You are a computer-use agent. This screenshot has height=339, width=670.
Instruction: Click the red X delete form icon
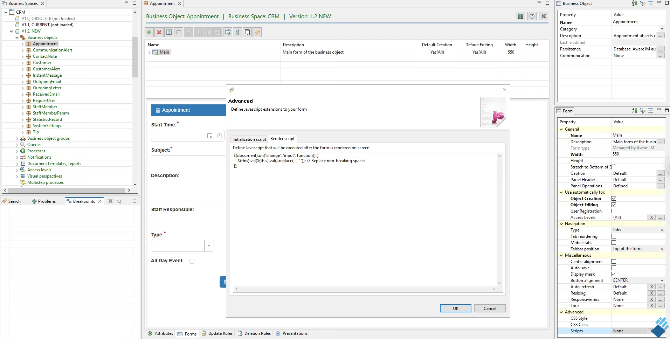click(x=159, y=32)
